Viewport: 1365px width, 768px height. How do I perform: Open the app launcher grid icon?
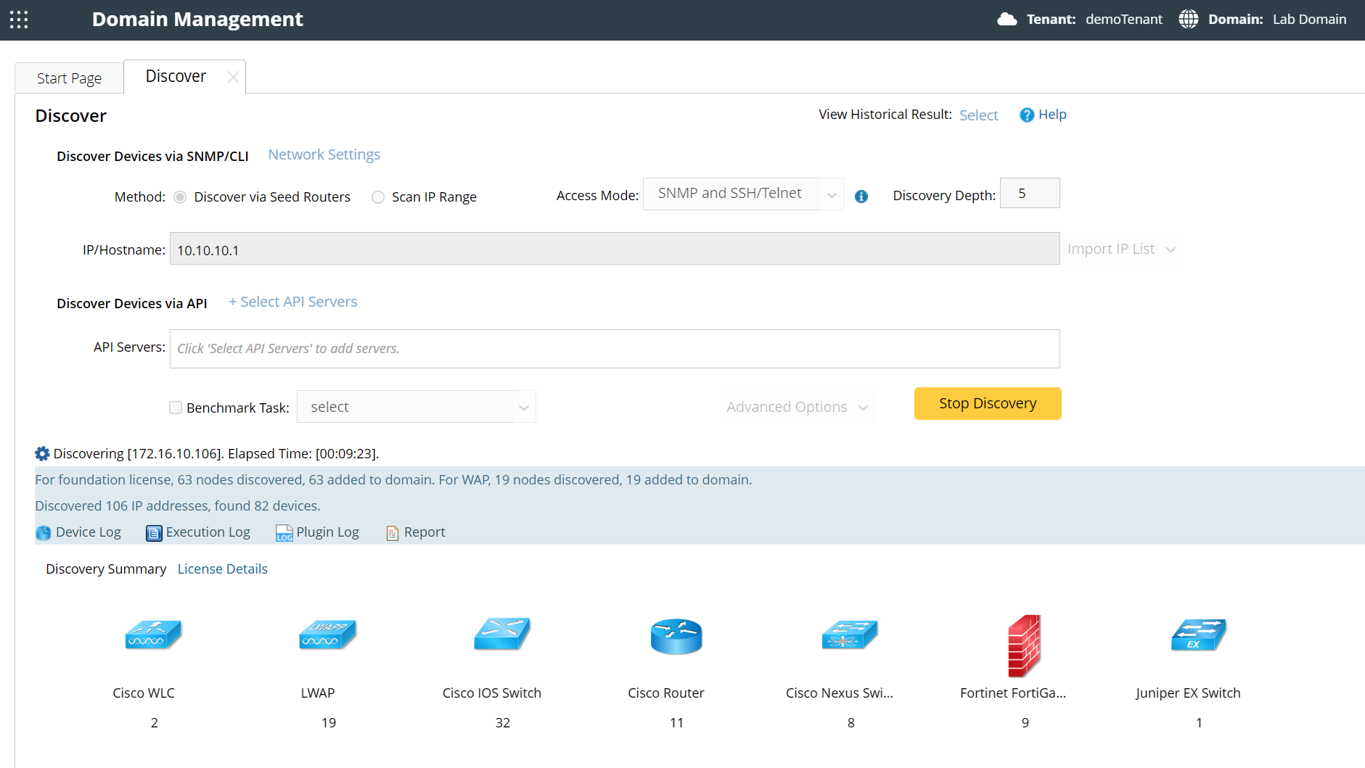pos(20,20)
